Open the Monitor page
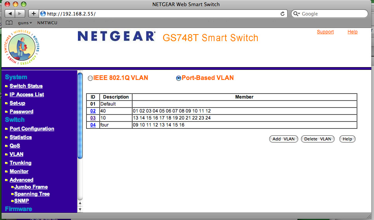Image resolution: width=374 pixels, height=220 pixels. (19, 171)
